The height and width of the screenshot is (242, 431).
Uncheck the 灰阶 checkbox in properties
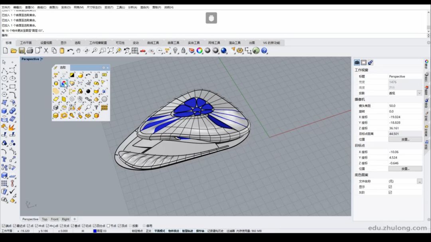click(390, 193)
